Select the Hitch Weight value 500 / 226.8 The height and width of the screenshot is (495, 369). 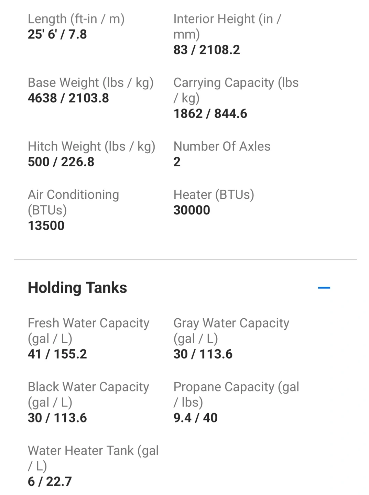point(61,162)
